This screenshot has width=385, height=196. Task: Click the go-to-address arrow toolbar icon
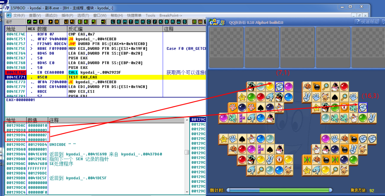pos(103,22)
